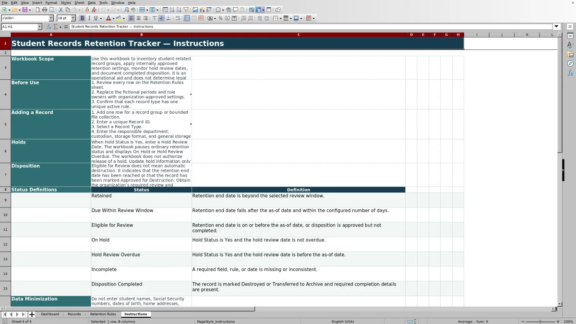The height and width of the screenshot is (324, 576).
Task: Click English (USA) language status
Action: [x=343, y=322]
